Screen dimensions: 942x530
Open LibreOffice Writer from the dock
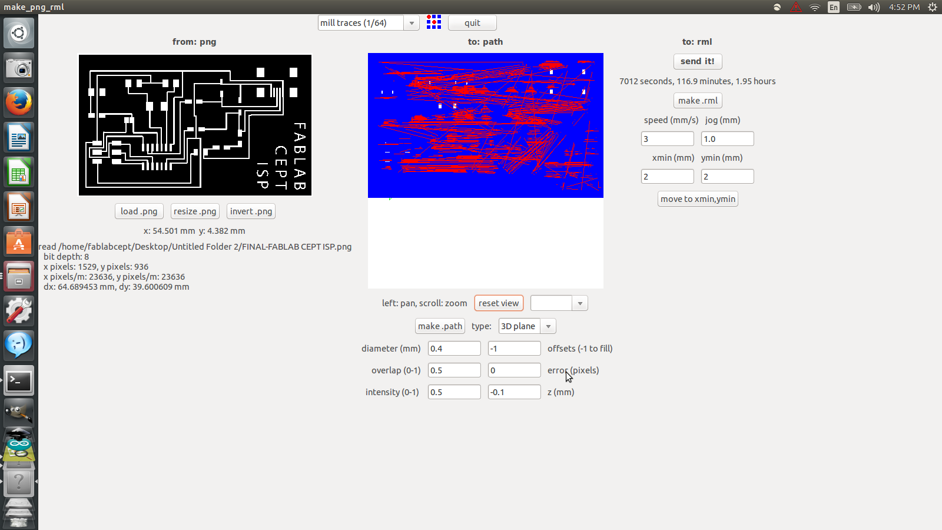[x=19, y=138]
